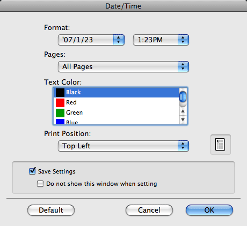Screen dimensions: 247x226
Task: Uncheck the Save Settings checkbox
Action: [32, 171]
